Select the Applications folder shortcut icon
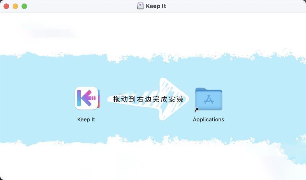 208,99
